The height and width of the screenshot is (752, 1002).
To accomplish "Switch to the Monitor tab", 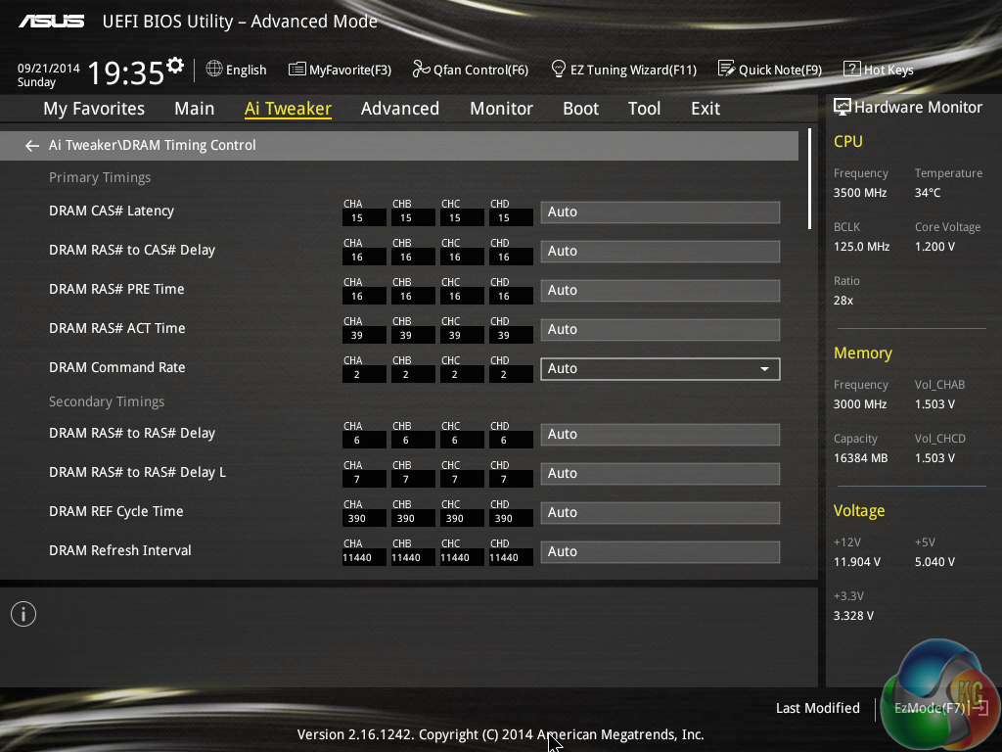I will (501, 109).
